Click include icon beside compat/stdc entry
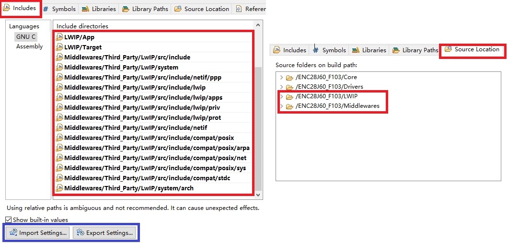 click(x=59, y=178)
